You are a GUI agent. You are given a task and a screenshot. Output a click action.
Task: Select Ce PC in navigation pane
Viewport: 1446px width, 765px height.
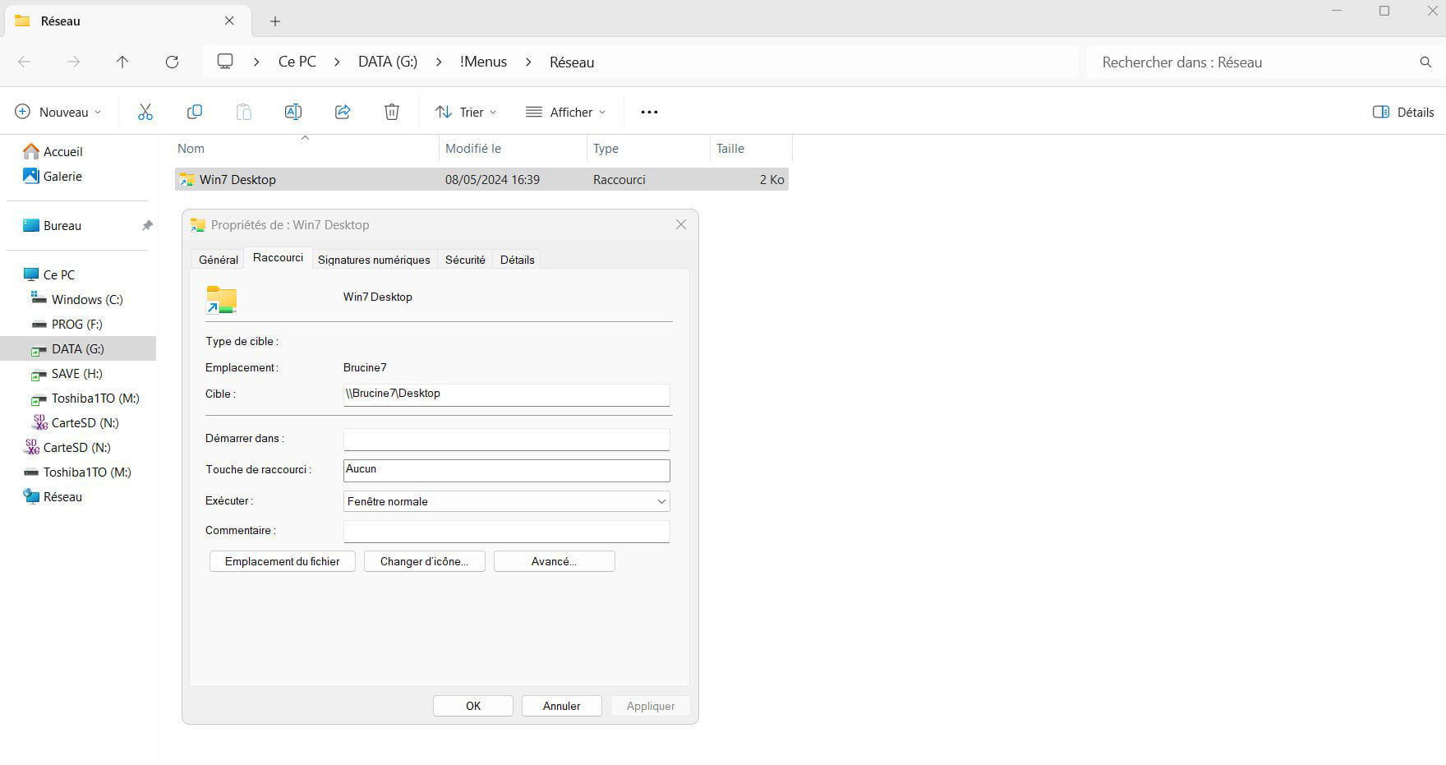tap(49, 274)
